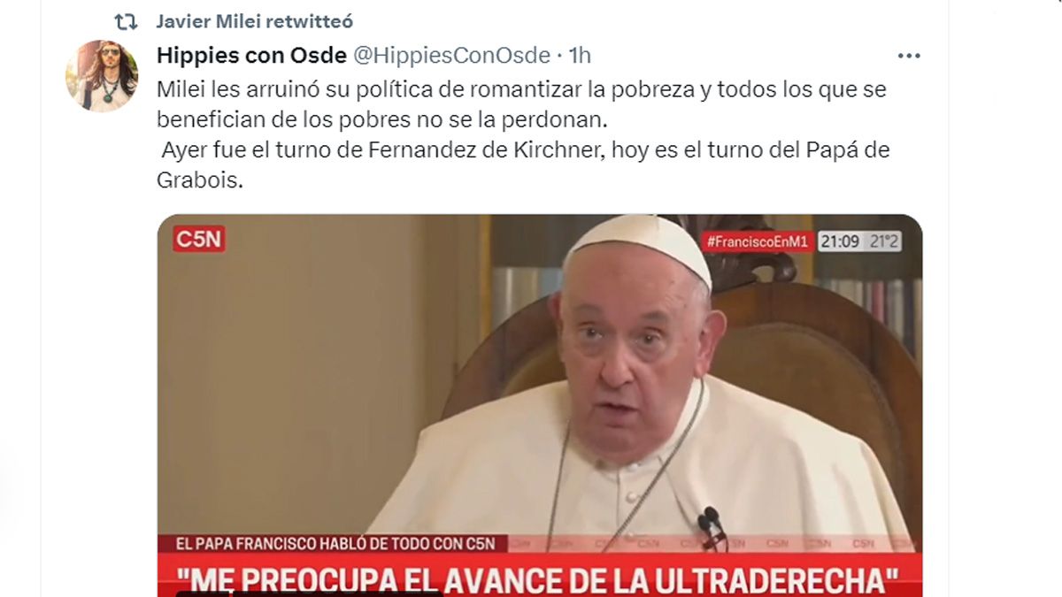Image resolution: width=1062 pixels, height=597 pixels.
Task: Click the #FranciscoEnM1 hashtag badge
Action: (757, 241)
